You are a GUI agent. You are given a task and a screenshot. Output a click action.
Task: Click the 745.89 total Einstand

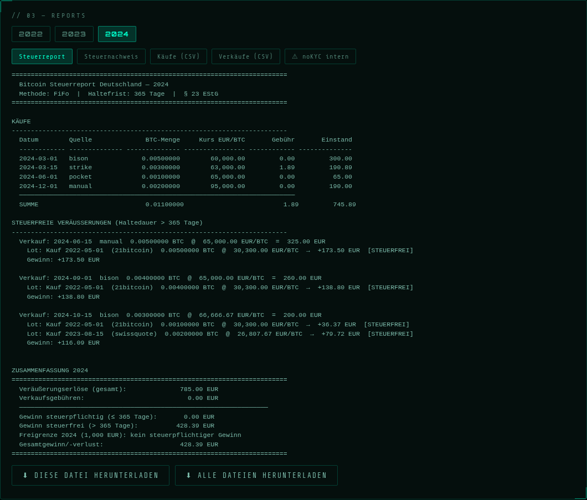pyautogui.click(x=344, y=205)
